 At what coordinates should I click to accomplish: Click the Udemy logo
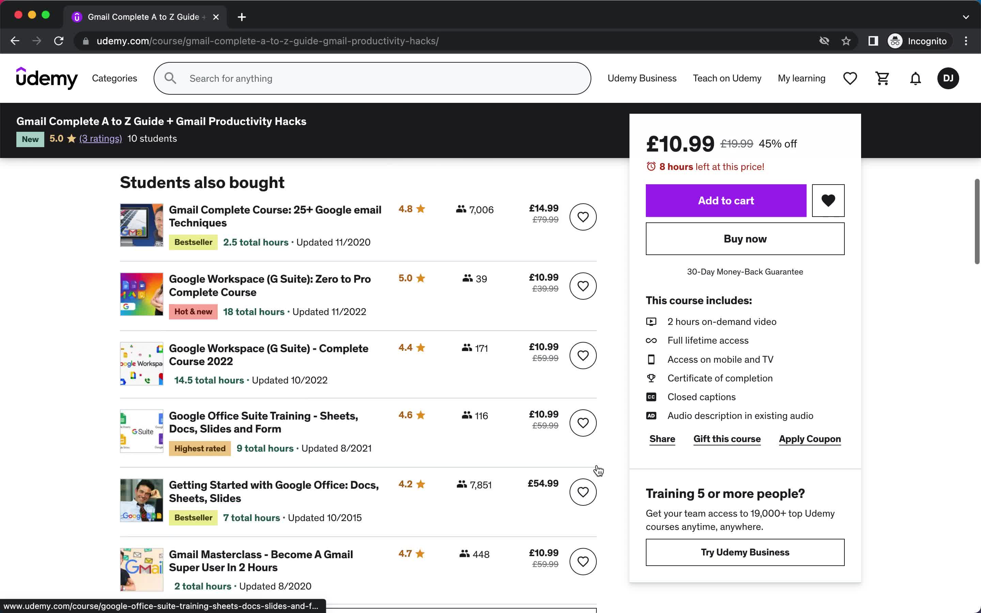click(47, 78)
